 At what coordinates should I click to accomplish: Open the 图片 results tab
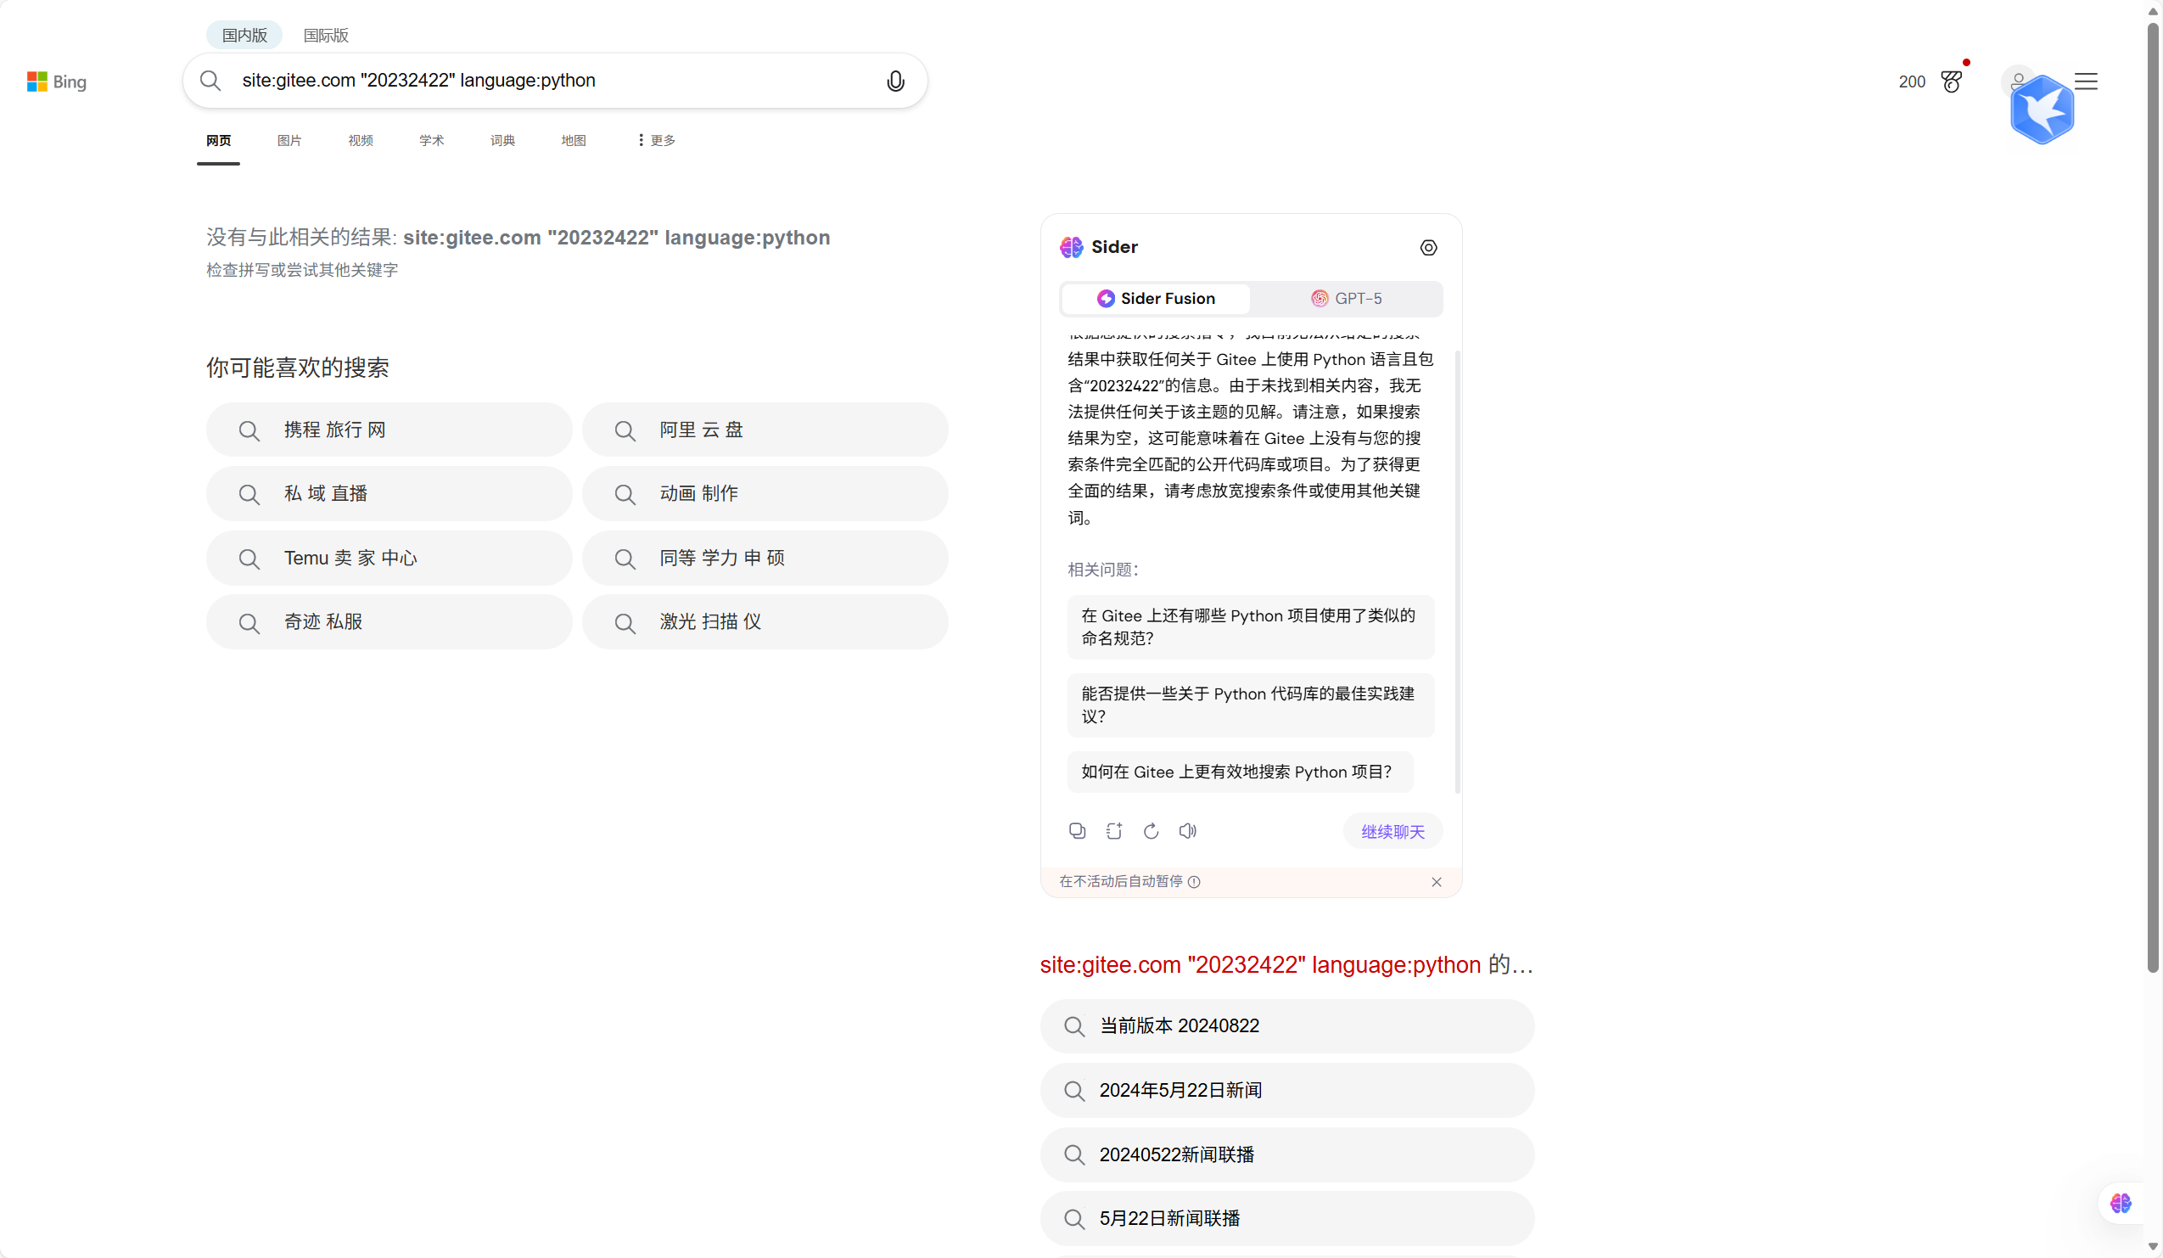click(x=289, y=140)
